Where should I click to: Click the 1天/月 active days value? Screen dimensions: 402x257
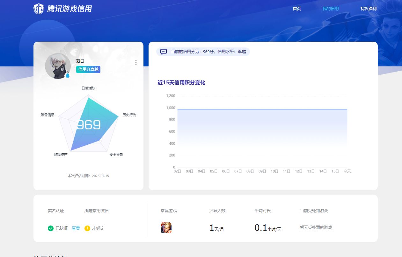point(217,228)
